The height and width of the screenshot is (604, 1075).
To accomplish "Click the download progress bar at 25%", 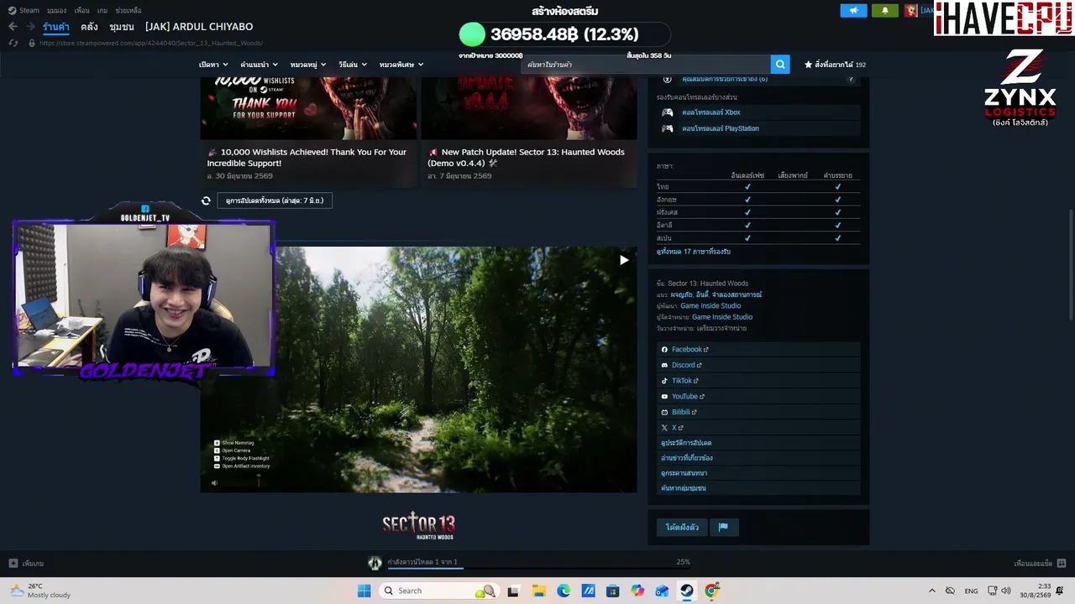I will [537, 567].
